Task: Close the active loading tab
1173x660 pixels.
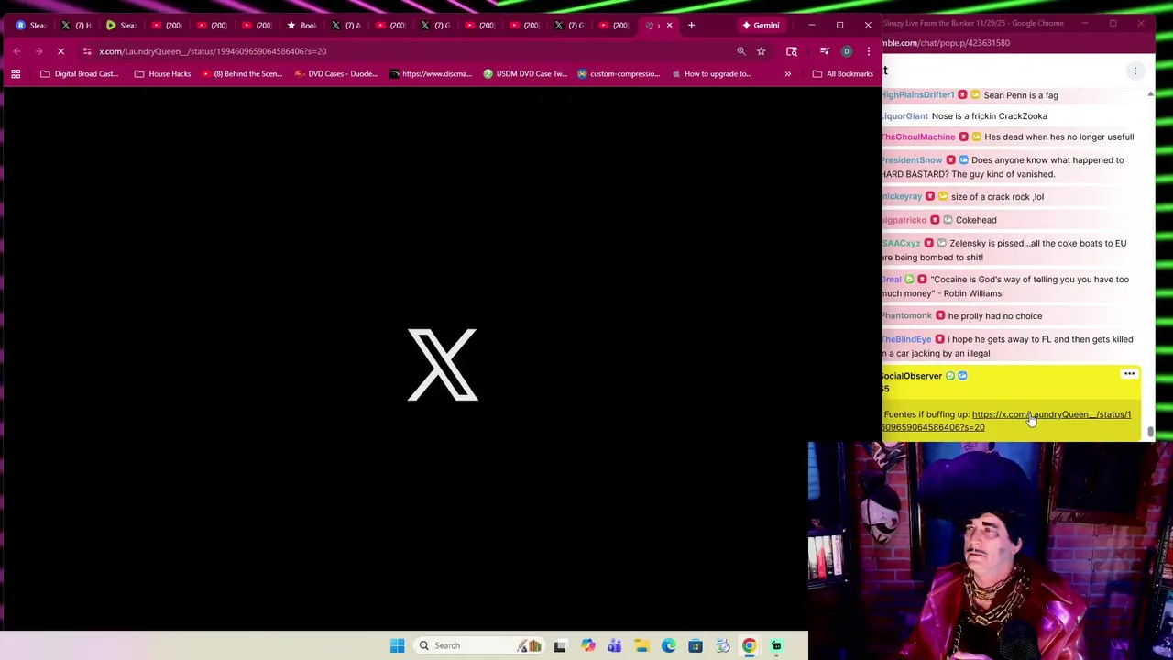Action: [669, 25]
